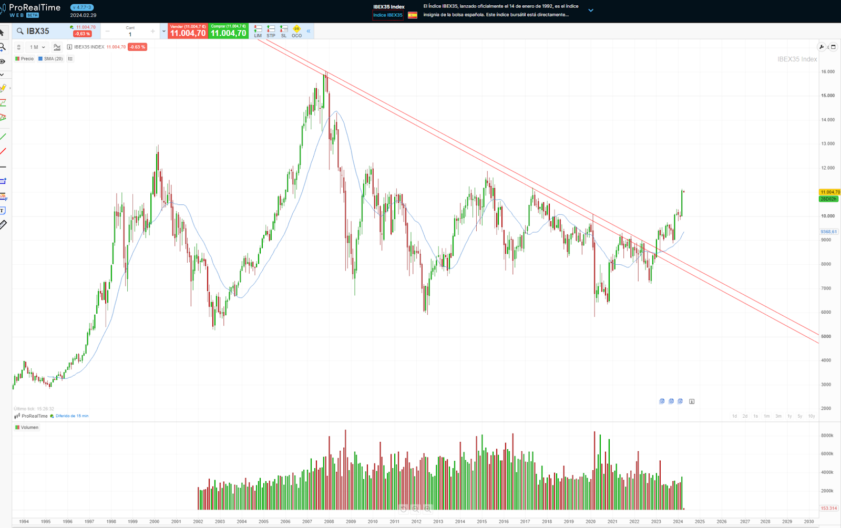Open Indice IBEX35 link
The image size is (841, 528).
pyautogui.click(x=388, y=15)
